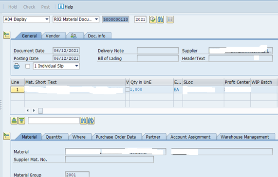Open the Purchase Order Data tab
The image size is (278, 177).
pyautogui.click(x=115, y=137)
